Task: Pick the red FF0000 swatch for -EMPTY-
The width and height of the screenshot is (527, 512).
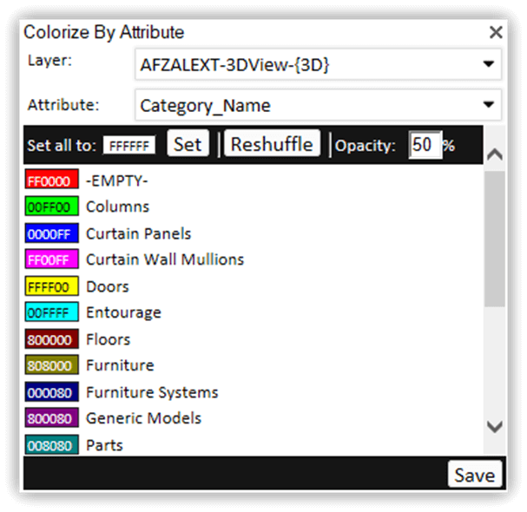Action: pyautogui.click(x=52, y=181)
